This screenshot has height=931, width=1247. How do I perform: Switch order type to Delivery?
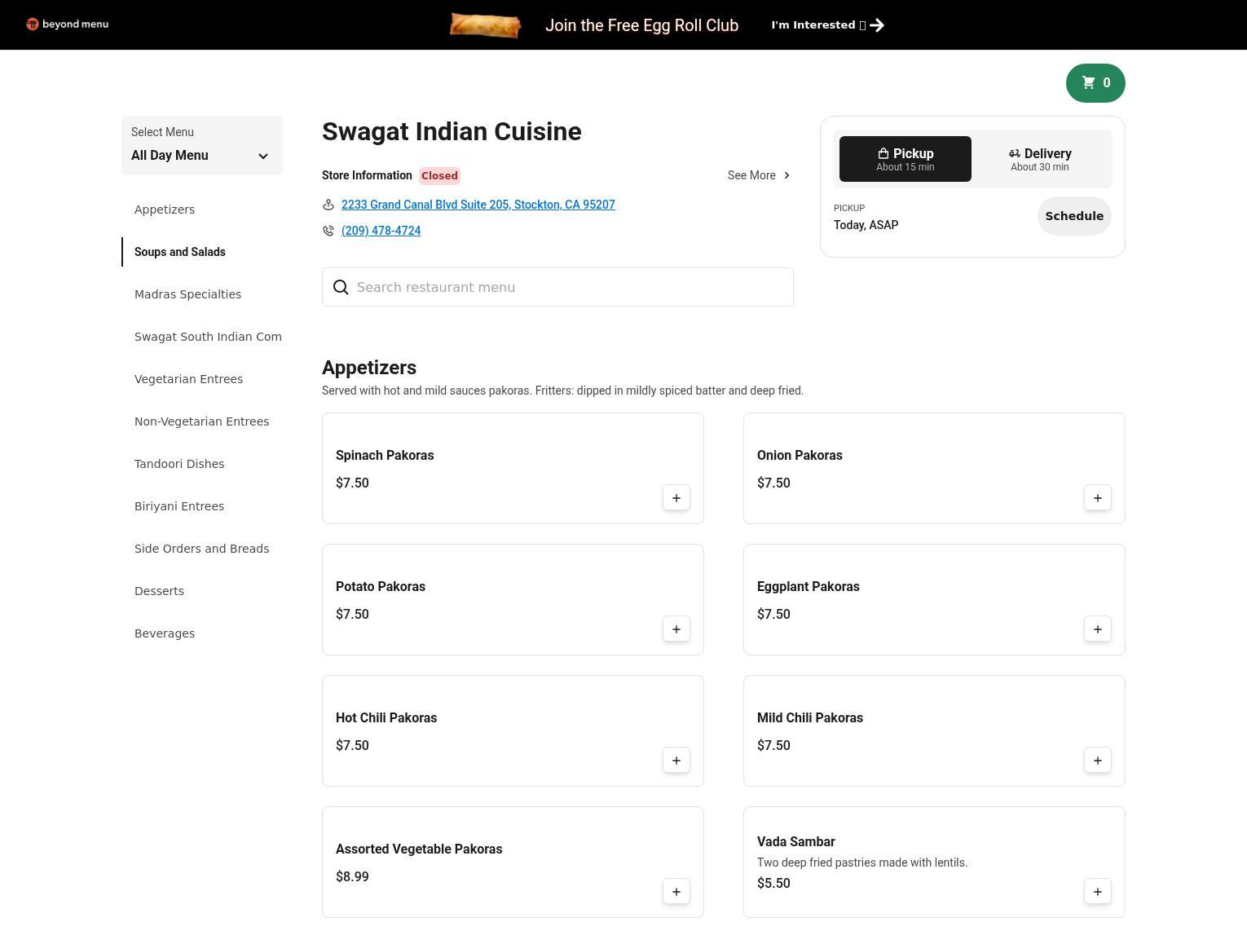(1039, 159)
